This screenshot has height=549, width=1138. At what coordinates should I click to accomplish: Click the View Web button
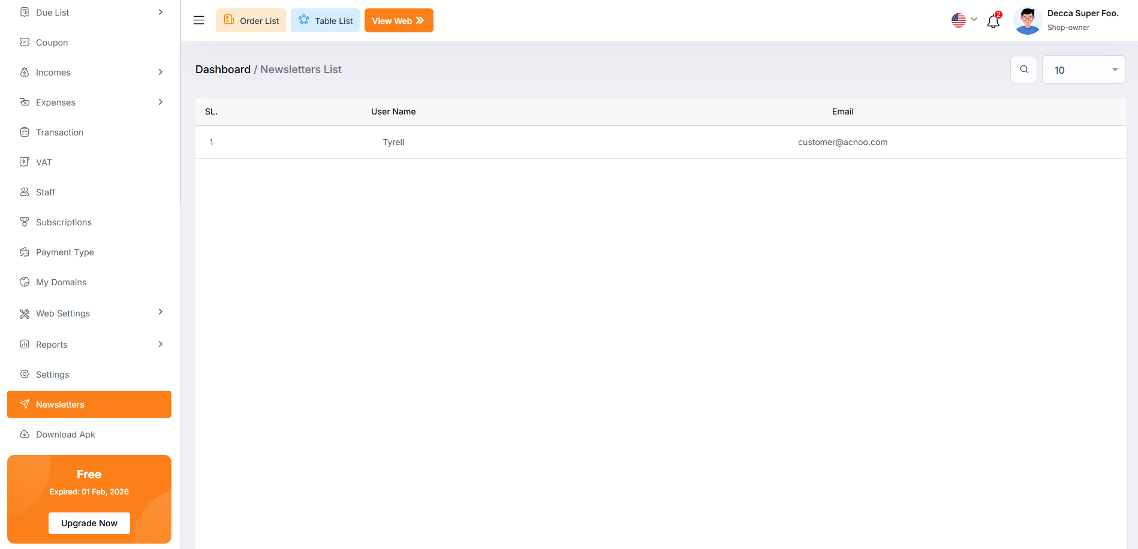[x=399, y=20]
